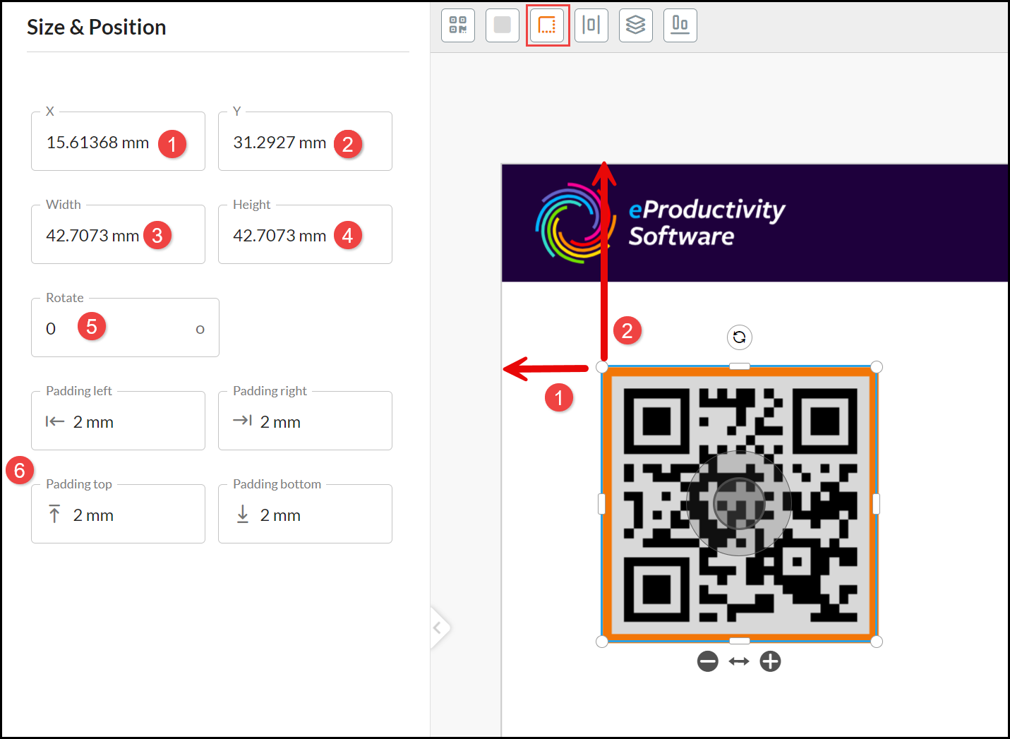The image size is (1010, 739).
Task: Select the gray square background tool
Action: pos(503,25)
